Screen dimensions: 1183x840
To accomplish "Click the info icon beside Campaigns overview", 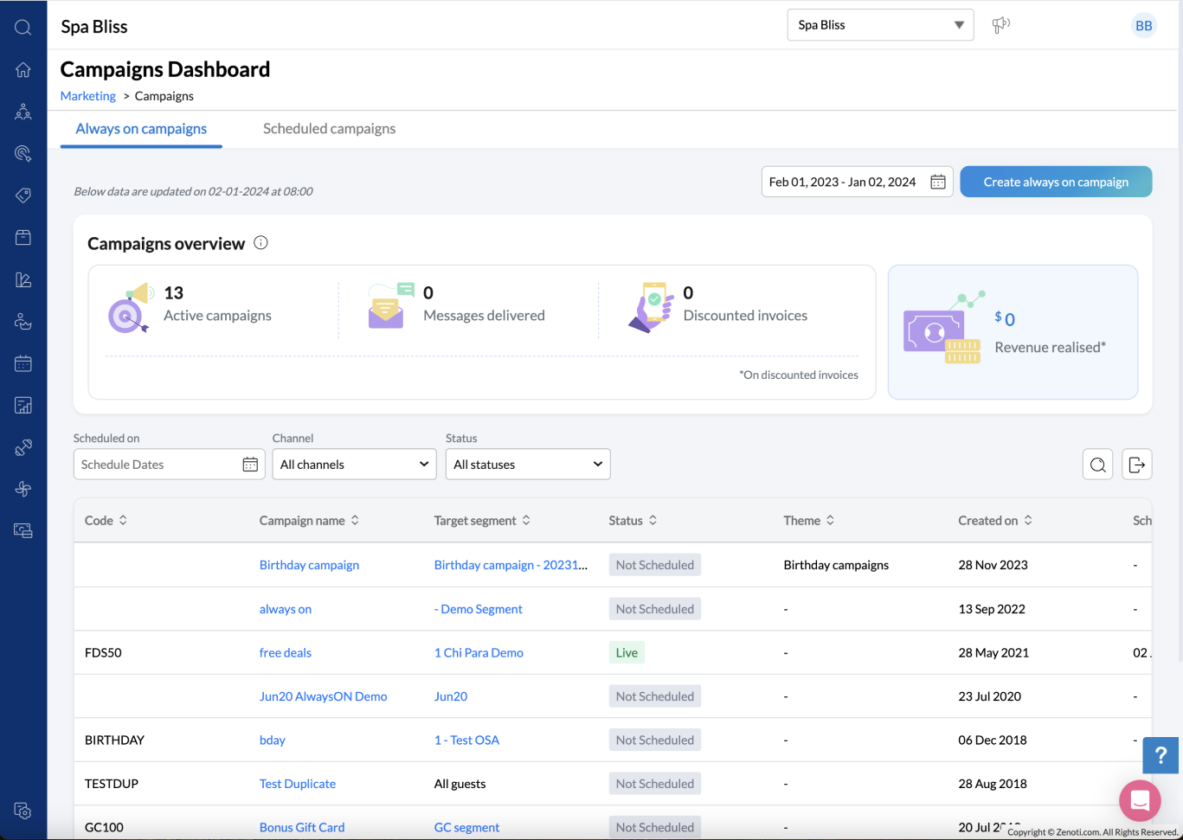I will coord(260,243).
